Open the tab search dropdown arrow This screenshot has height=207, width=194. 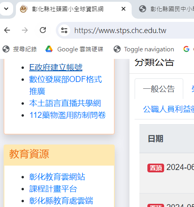(6, 9)
